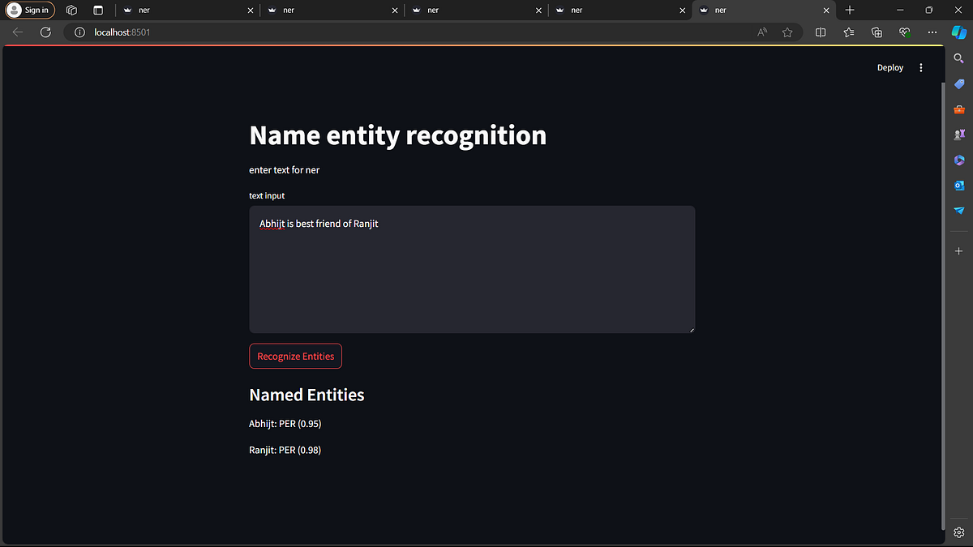Click the Deploy button

(x=889, y=67)
